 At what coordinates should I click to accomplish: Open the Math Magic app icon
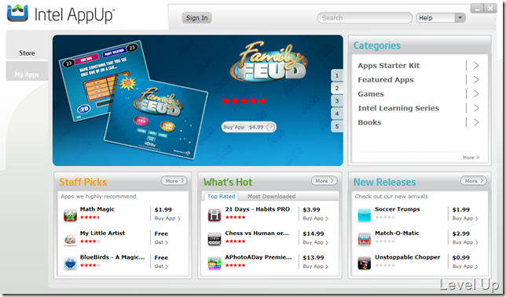(x=70, y=215)
